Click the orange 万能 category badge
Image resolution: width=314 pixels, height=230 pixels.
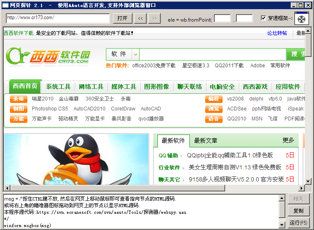pos(19,119)
